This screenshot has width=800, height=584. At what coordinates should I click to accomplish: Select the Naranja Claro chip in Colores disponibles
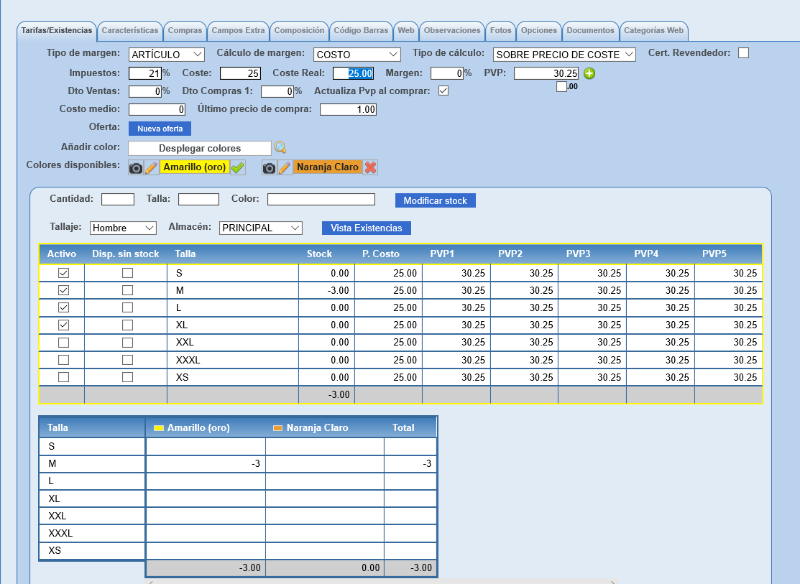tap(328, 167)
